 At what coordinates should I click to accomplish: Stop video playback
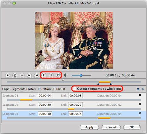22,75
